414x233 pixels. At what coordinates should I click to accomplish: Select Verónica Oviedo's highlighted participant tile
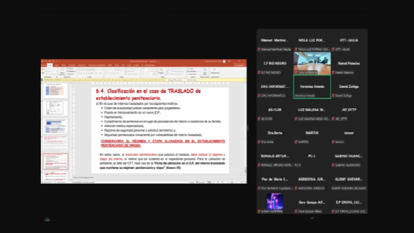(312, 87)
